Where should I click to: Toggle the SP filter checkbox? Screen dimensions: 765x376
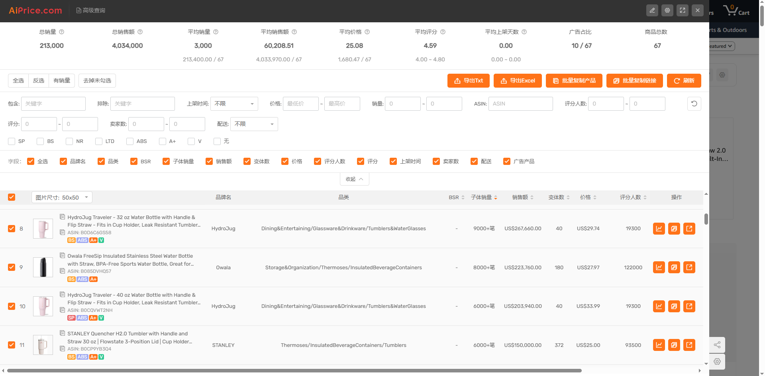pyautogui.click(x=12, y=141)
